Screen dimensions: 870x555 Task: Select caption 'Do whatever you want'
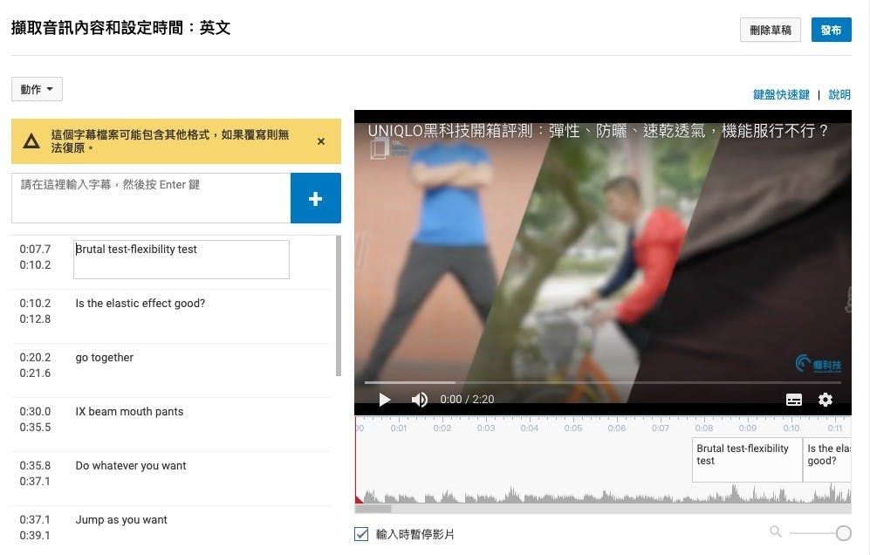(131, 466)
